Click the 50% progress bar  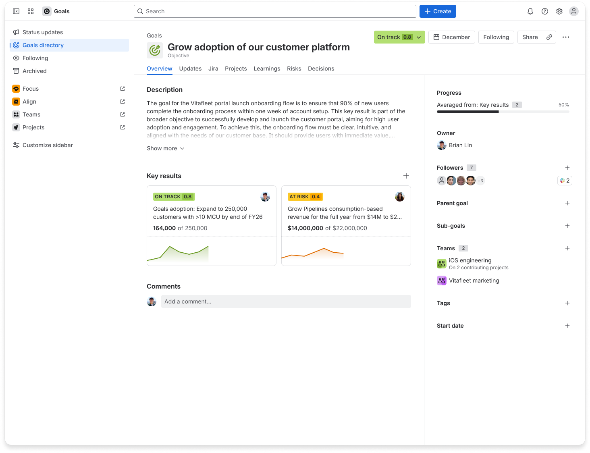pyautogui.click(x=503, y=112)
